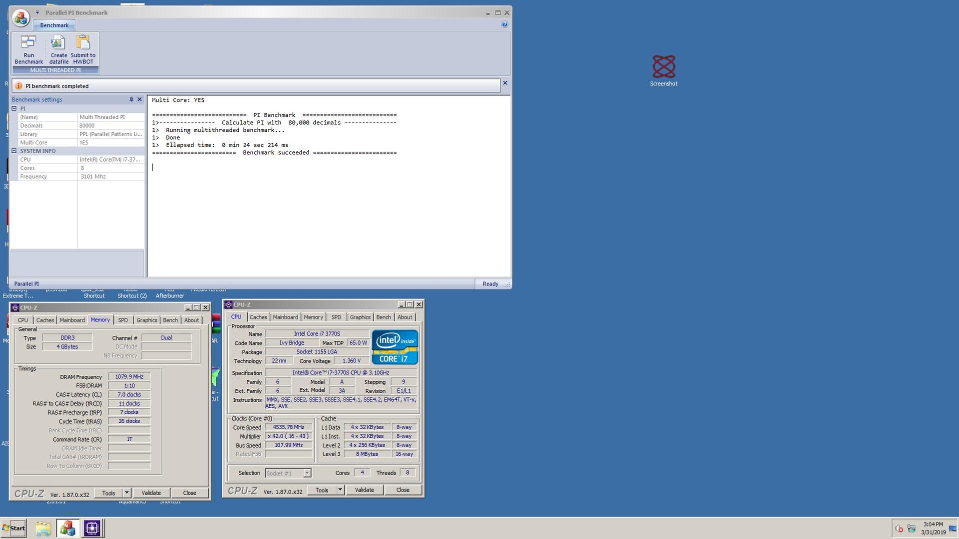Switch to Parallel PI taskbar icon
959x539 pixels.
coord(67,528)
